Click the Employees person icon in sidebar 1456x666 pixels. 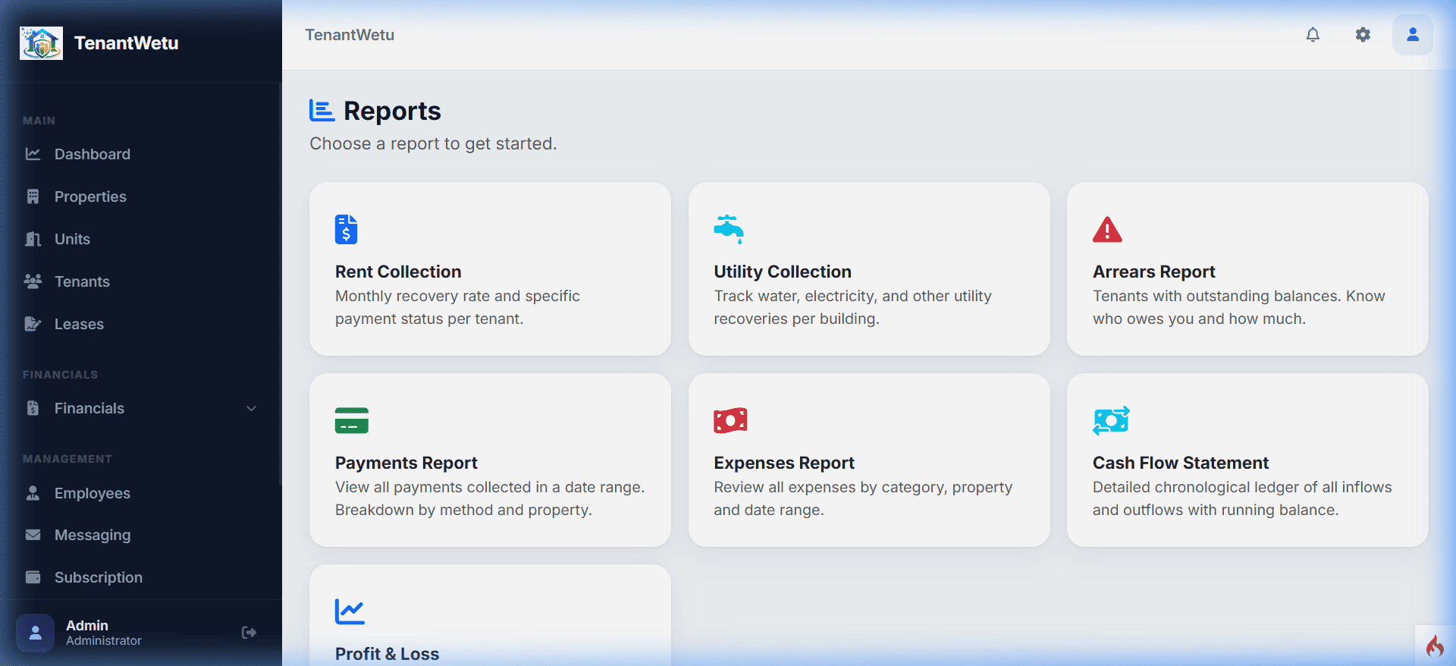33,493
